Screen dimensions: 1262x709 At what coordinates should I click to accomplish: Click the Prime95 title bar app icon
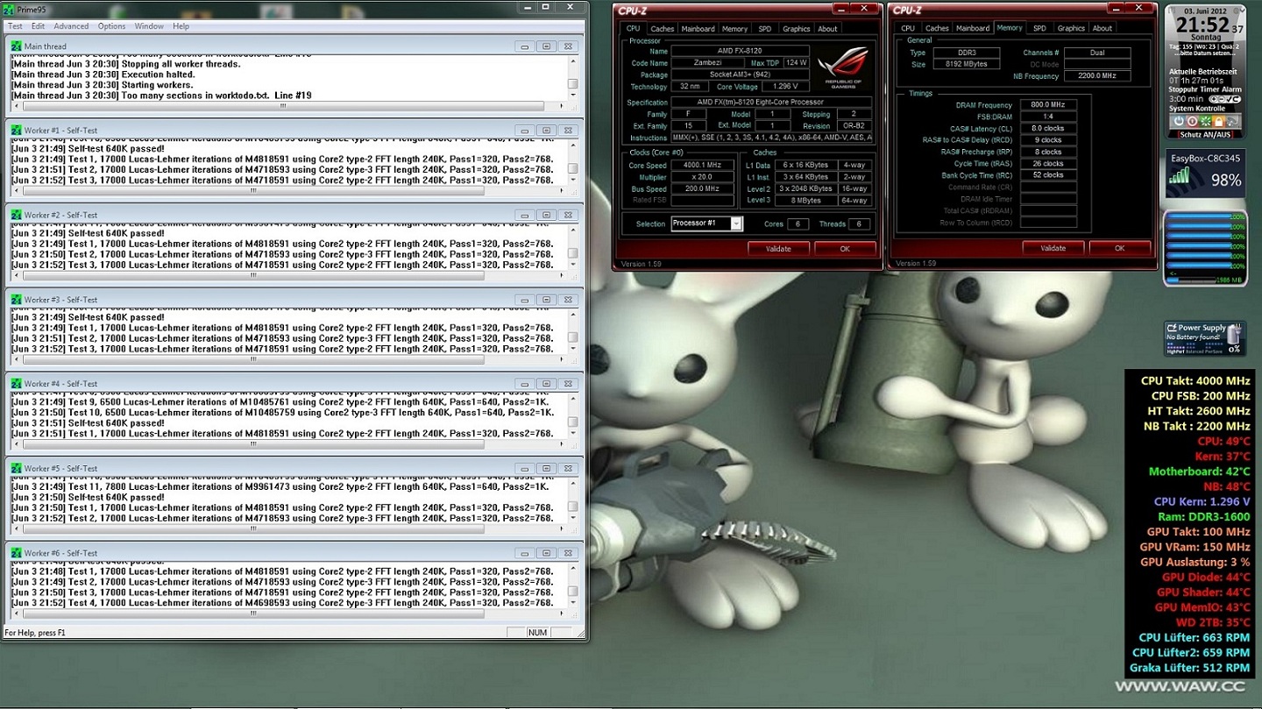point(8,9)
